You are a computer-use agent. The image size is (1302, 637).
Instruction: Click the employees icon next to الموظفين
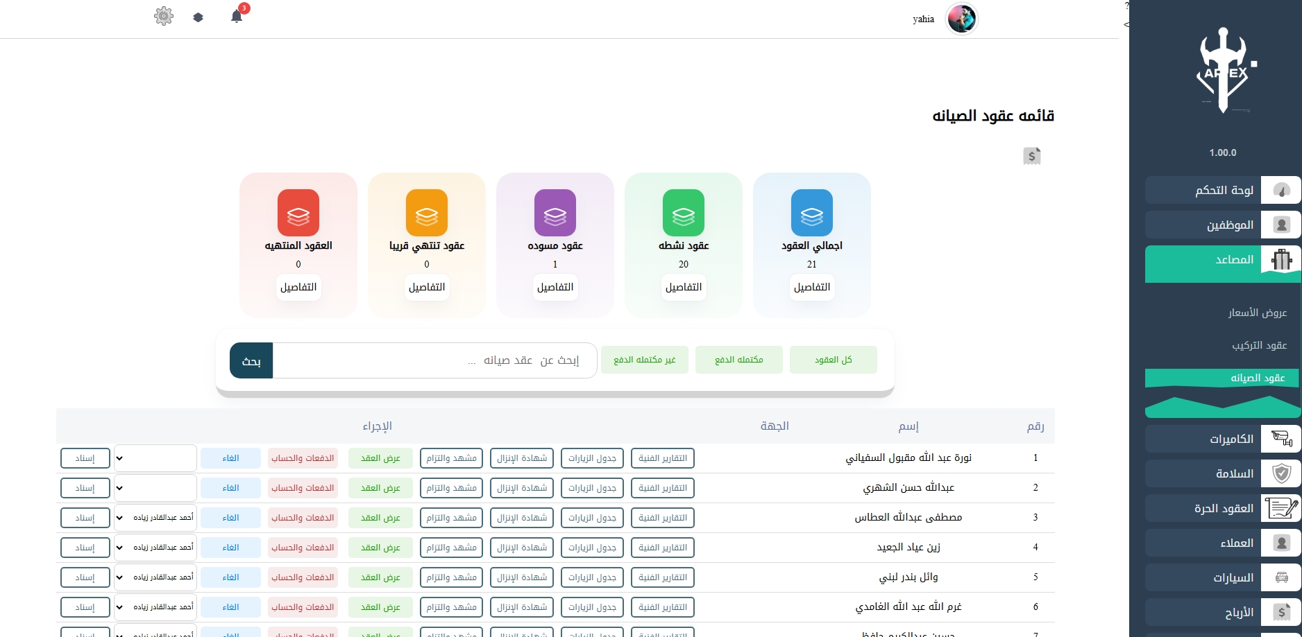tap(1281, 225)
